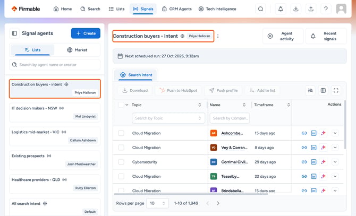This screenshot has height=216, width=356.
Task: Open the help question mark icon
Action: pyautogui.click(x=326, y=9)
